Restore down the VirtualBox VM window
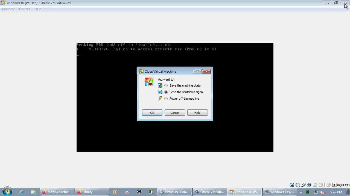 click(336, 3)
